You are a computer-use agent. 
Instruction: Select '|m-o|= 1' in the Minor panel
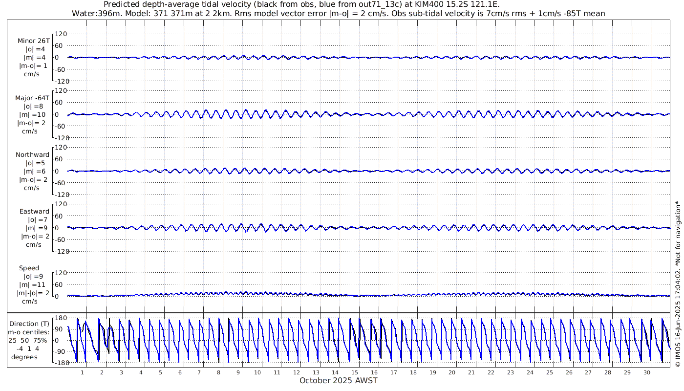(x=33, y=66)
